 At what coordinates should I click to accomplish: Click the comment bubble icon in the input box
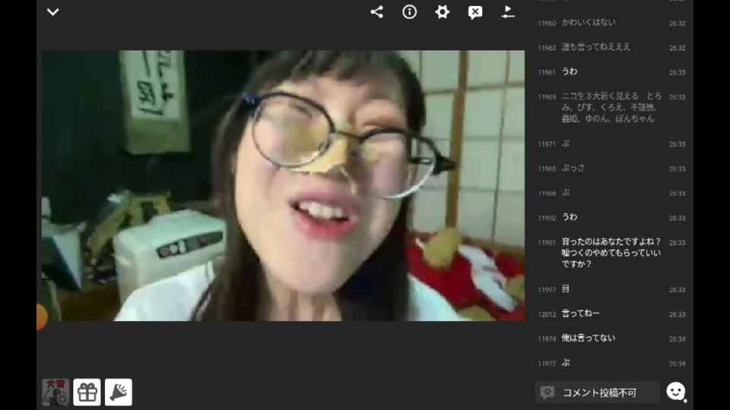(547, 393)
